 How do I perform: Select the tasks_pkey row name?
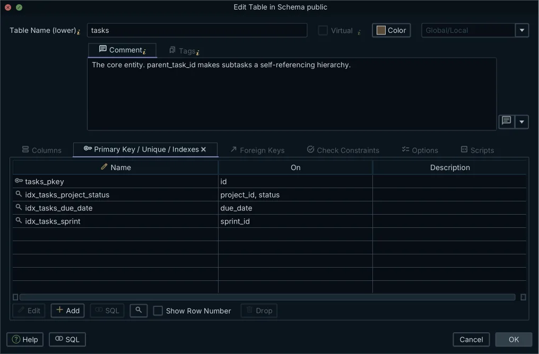click(45, 181)
